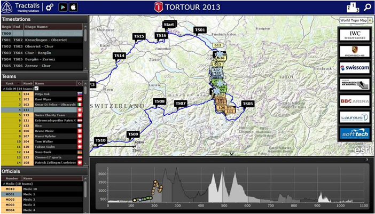Image resolution: width=375 pixels, height=214 pixels.
Task: Click the Google Play store icon
Action: point(63,7)
